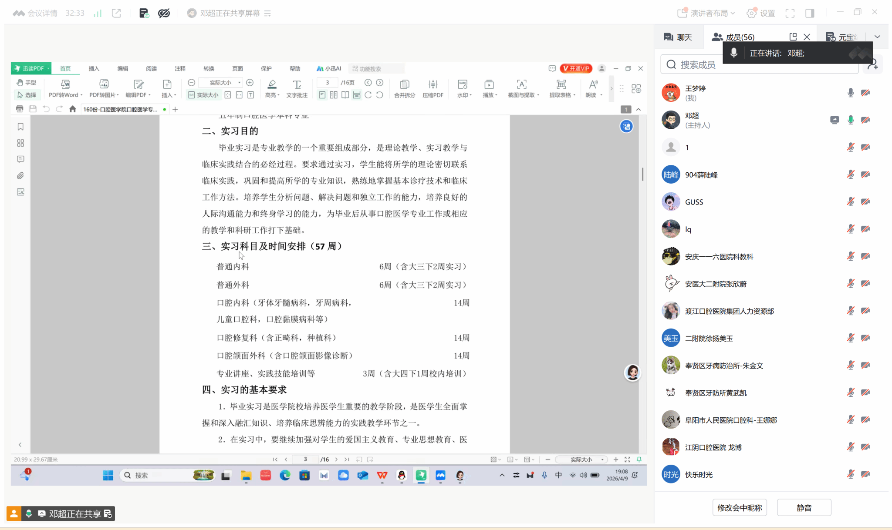
Task: Click the PDF转Word conversion icon
Action: point(65,84)
